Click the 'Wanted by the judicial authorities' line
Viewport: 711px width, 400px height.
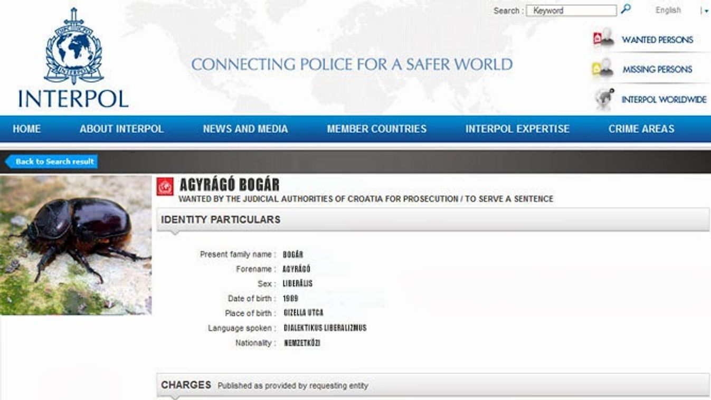point(366,199)
